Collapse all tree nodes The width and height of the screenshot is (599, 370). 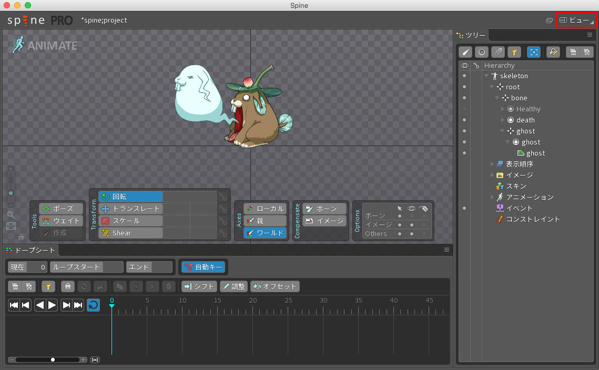[573, 52]
